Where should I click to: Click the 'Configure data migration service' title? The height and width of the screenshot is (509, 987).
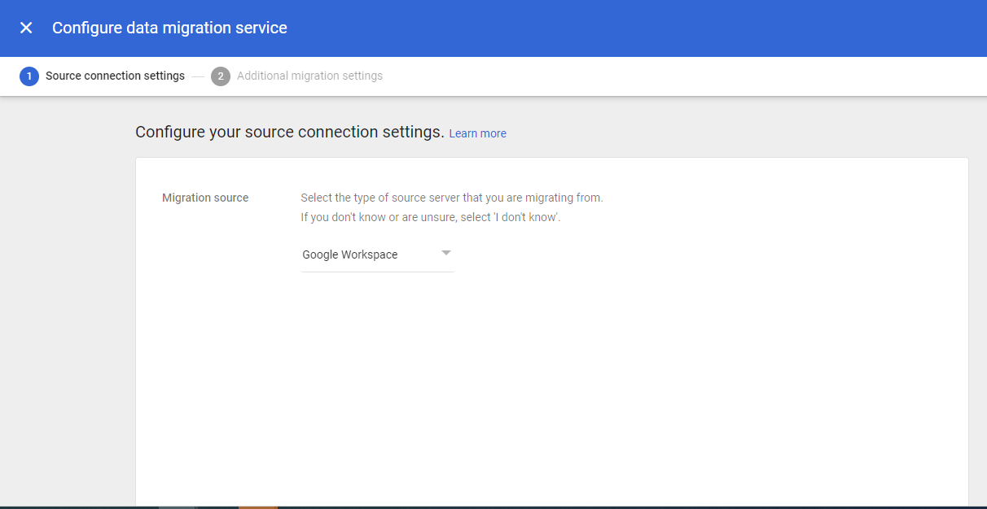[169, 28]
